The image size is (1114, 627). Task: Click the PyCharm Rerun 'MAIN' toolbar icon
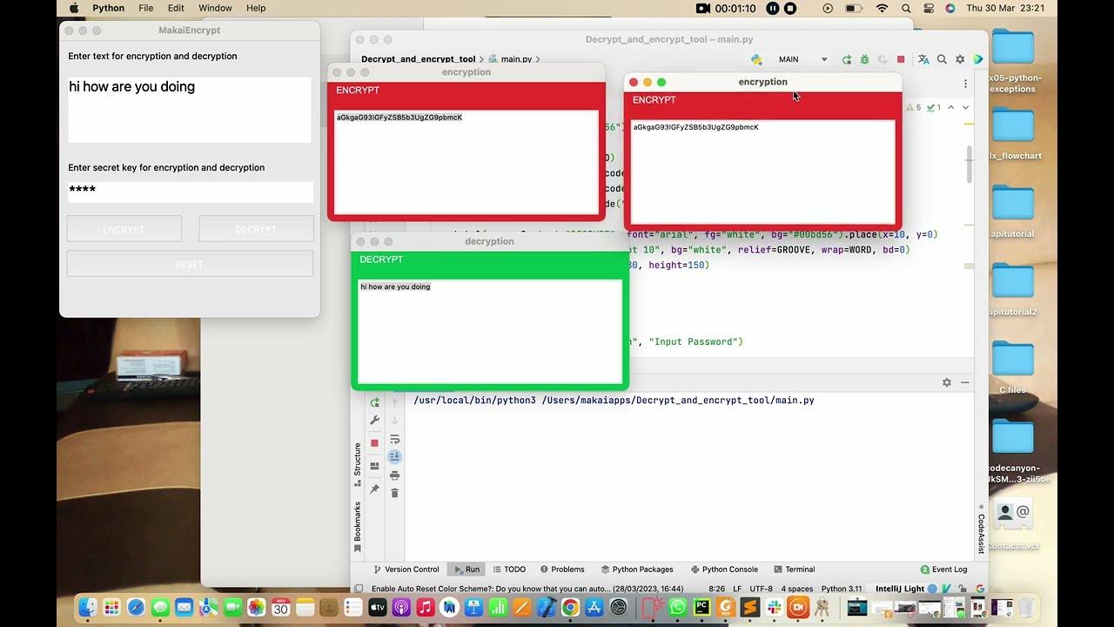pyautogui.click(x=847, y=59)
